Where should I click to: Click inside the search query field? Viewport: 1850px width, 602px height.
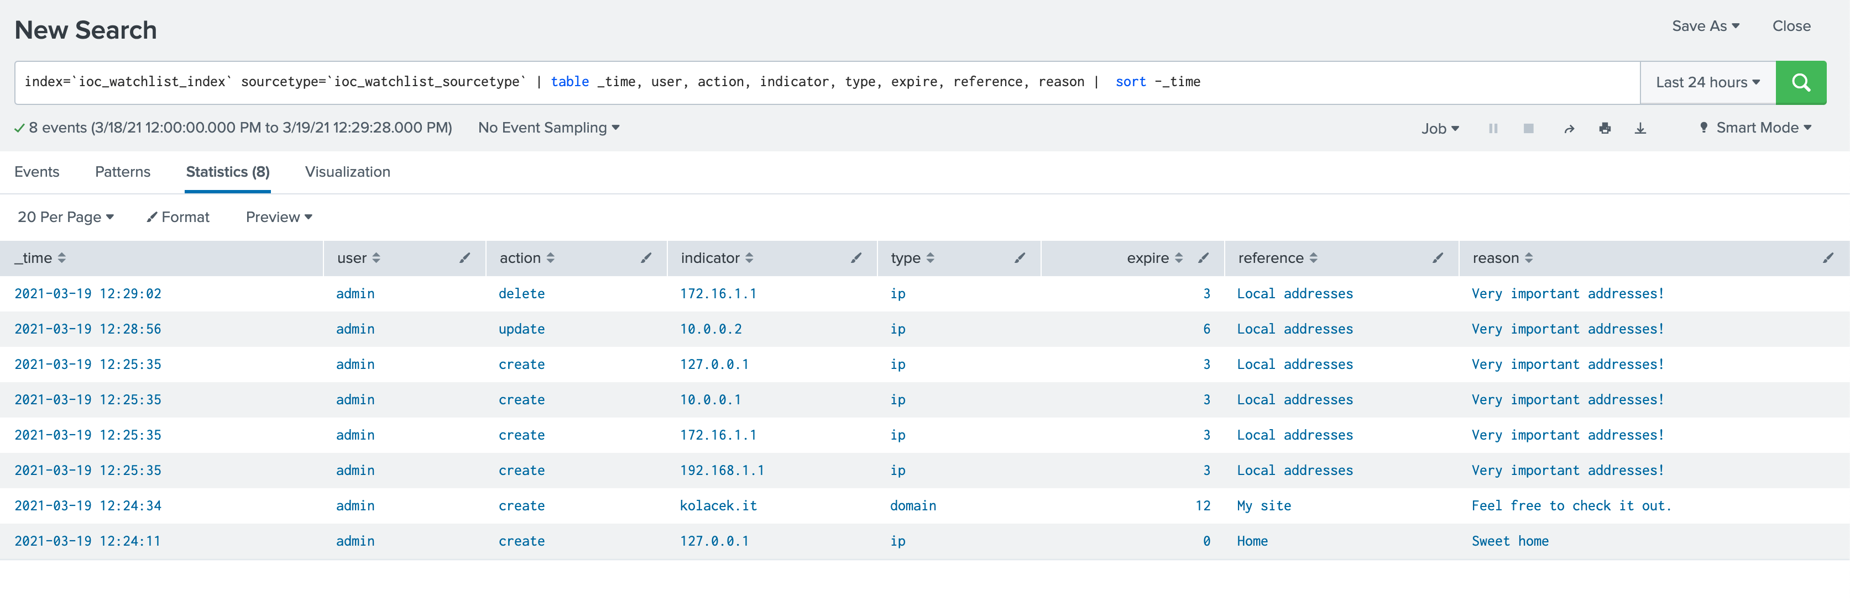827,82
